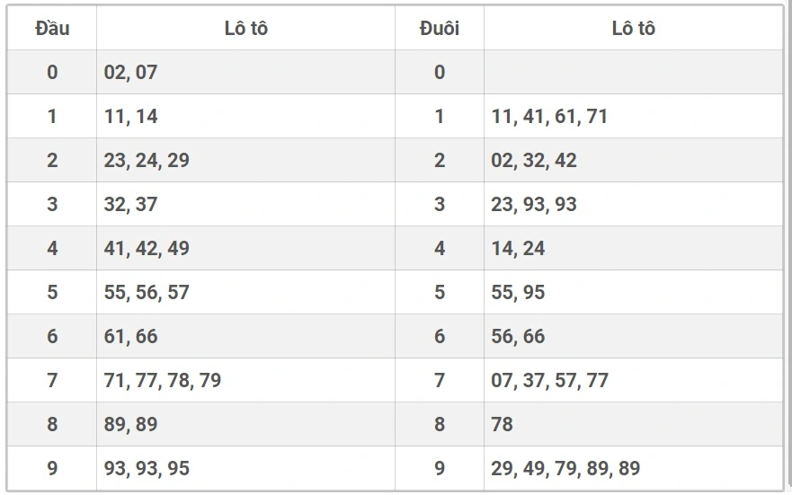Click the cell with "32, 37"
This screenshot has width=792, height=495.
coord(130,204)
